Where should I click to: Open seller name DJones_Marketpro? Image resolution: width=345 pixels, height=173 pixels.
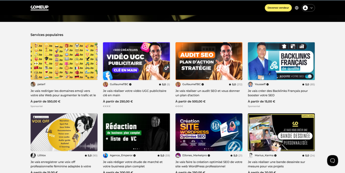click(x=194, y=155)
